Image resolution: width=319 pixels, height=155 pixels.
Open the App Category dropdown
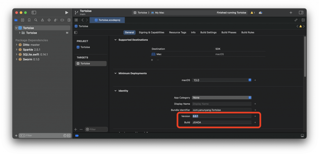(x=222, y=98)
